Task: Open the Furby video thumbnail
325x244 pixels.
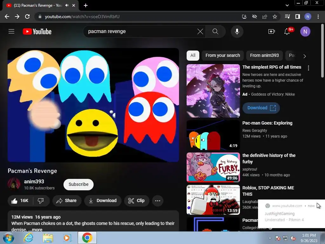Action: point(213,167)
